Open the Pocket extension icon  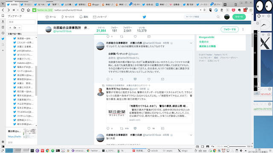click(233, 10)
